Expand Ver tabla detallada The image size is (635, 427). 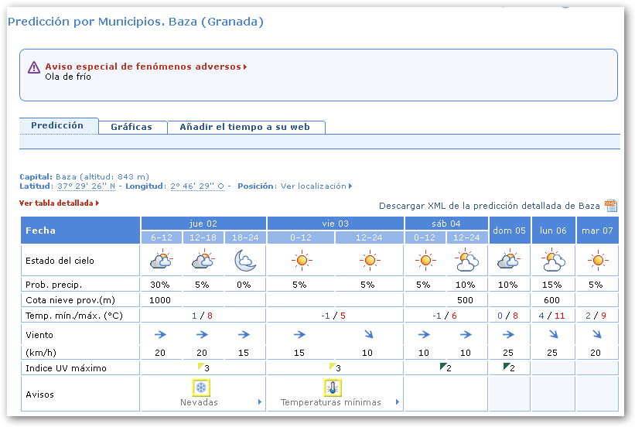[x=59, y=203]
